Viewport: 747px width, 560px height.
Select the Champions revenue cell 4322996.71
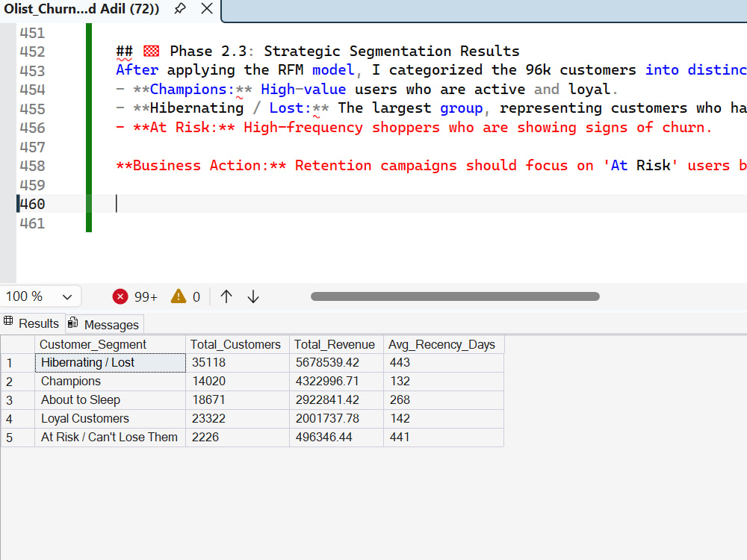[x=336, y=382]
